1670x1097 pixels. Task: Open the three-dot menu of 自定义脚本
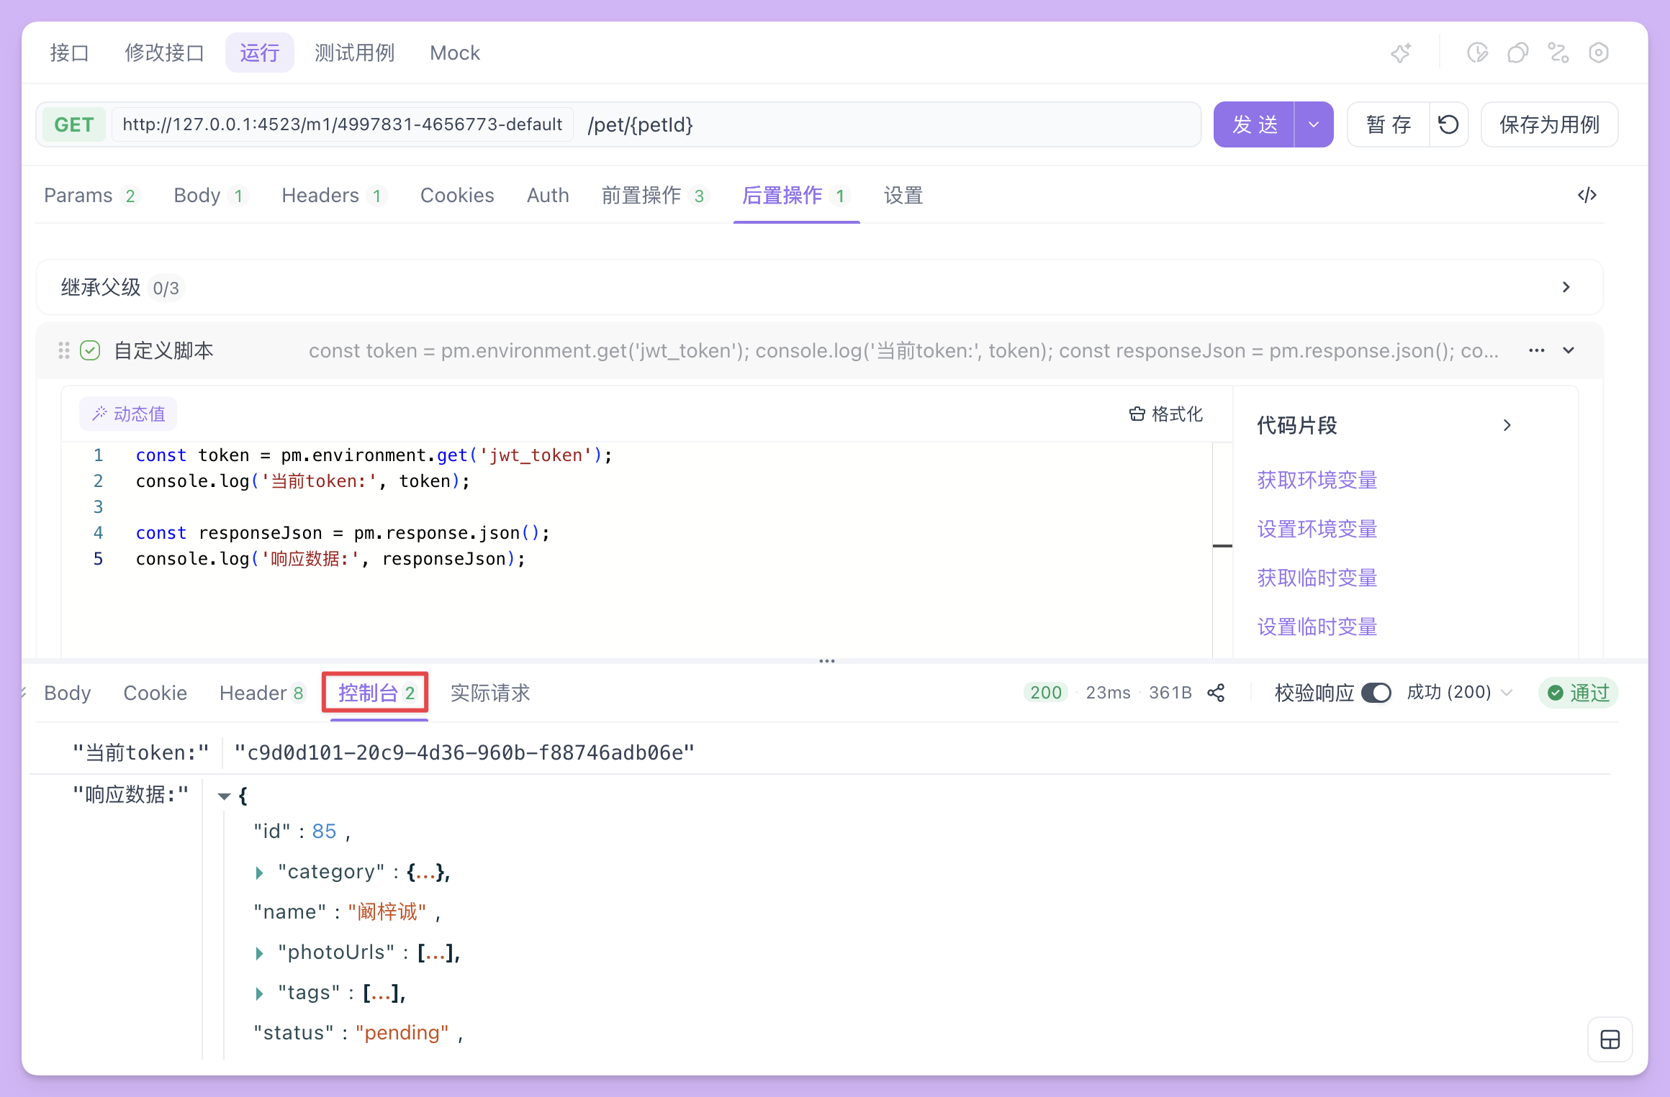[x=1537, y=350]
